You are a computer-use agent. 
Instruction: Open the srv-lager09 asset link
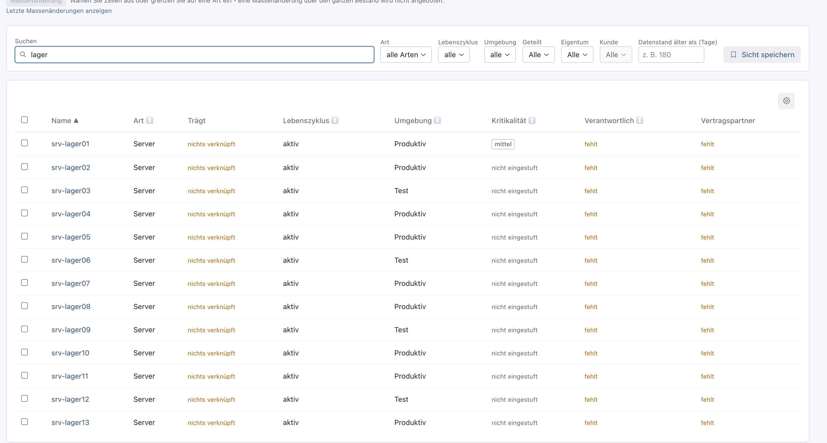(x=71, y=330)
